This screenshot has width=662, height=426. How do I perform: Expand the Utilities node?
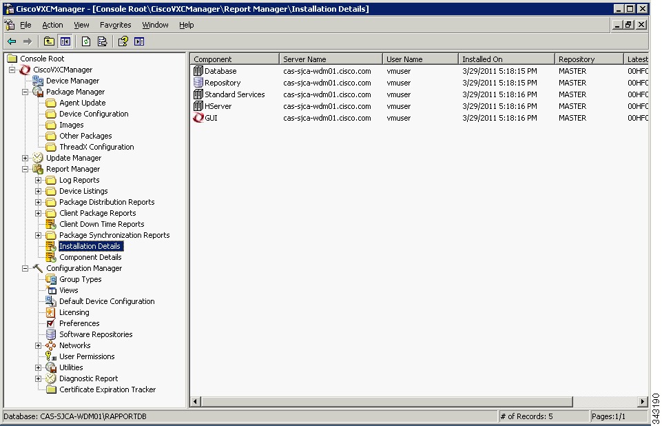tap(39, 367)
